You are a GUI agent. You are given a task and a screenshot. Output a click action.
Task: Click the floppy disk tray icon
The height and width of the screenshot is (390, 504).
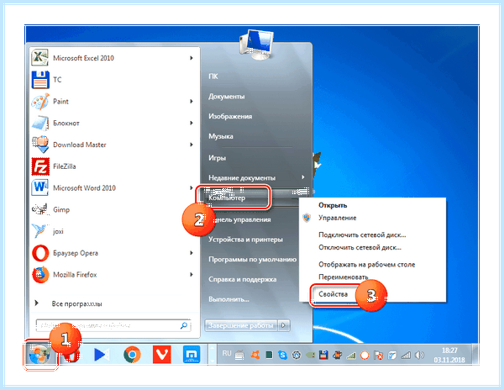click(x=323, y=355)
